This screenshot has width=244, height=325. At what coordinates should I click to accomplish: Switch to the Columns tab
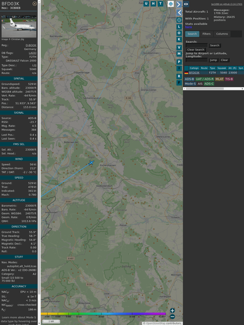tap(222, 34)
